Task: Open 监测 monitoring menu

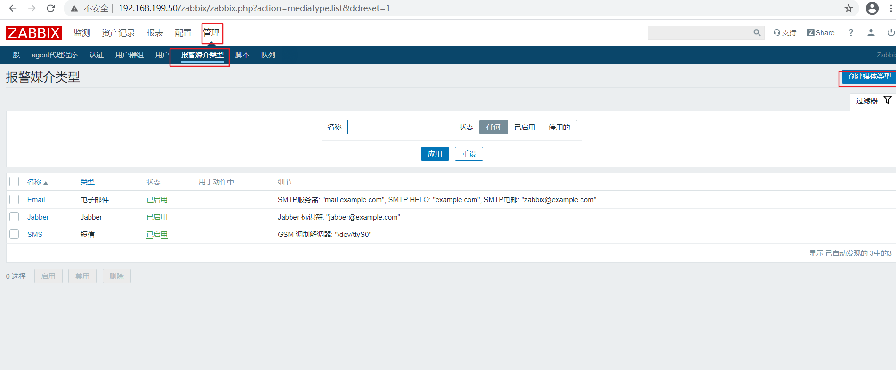Action: click(x=82, y=33)
